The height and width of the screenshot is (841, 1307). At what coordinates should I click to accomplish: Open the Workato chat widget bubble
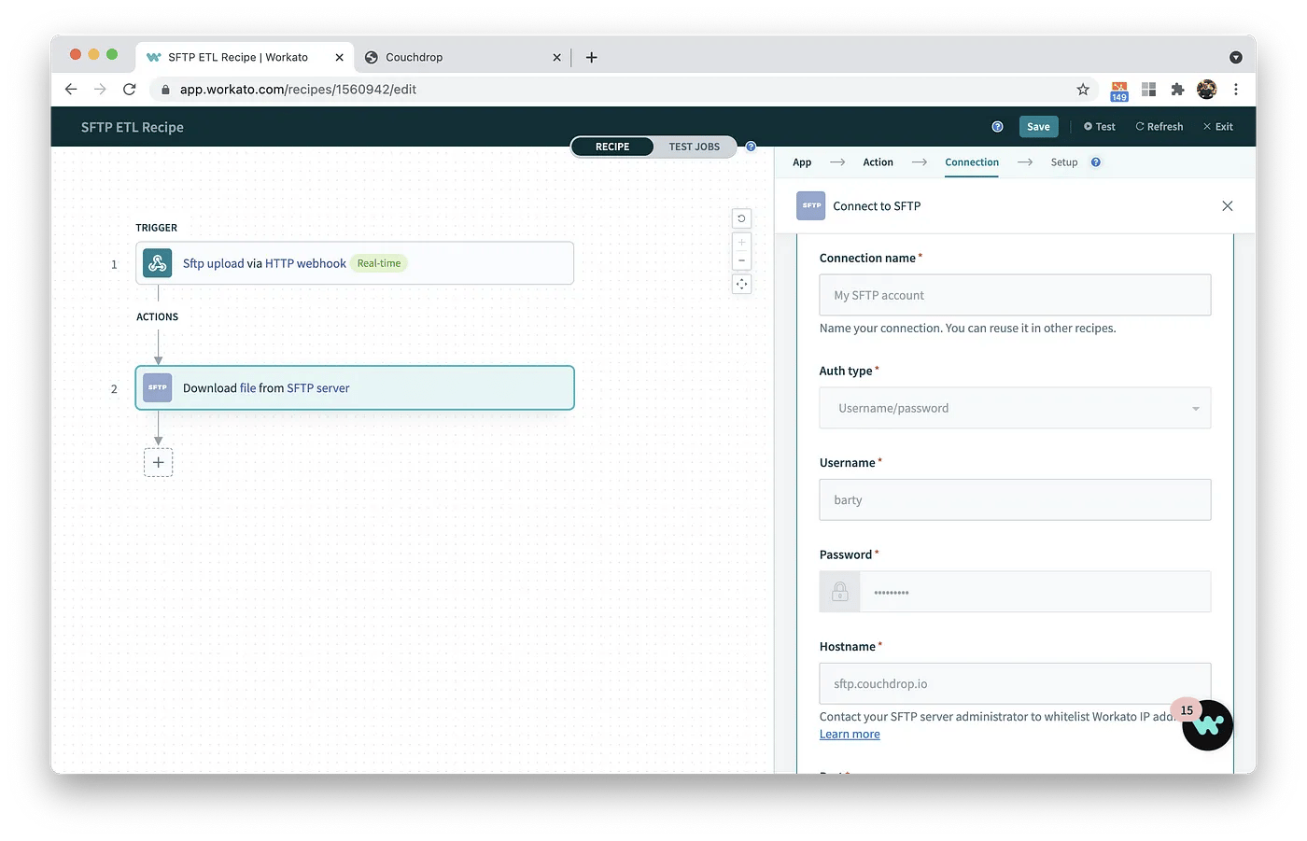(x=1207, y=724)
